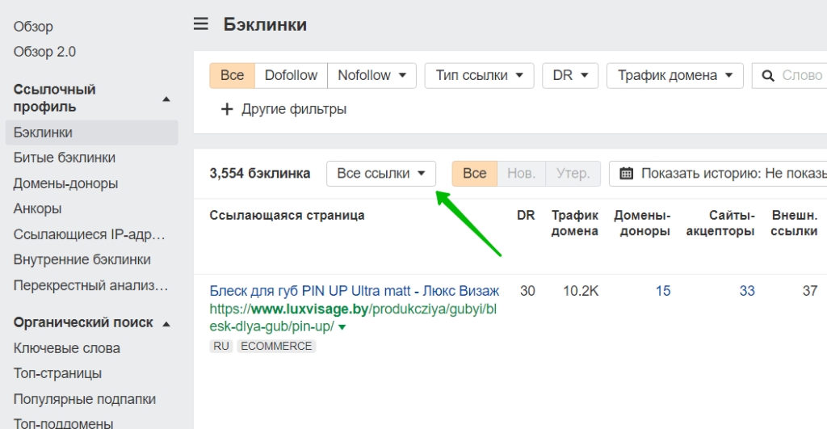Screen dimensions: 827x429
Task: Open Перекрестный анализ in sidebar
Action: pyautogui.click(x=90, y=285)
